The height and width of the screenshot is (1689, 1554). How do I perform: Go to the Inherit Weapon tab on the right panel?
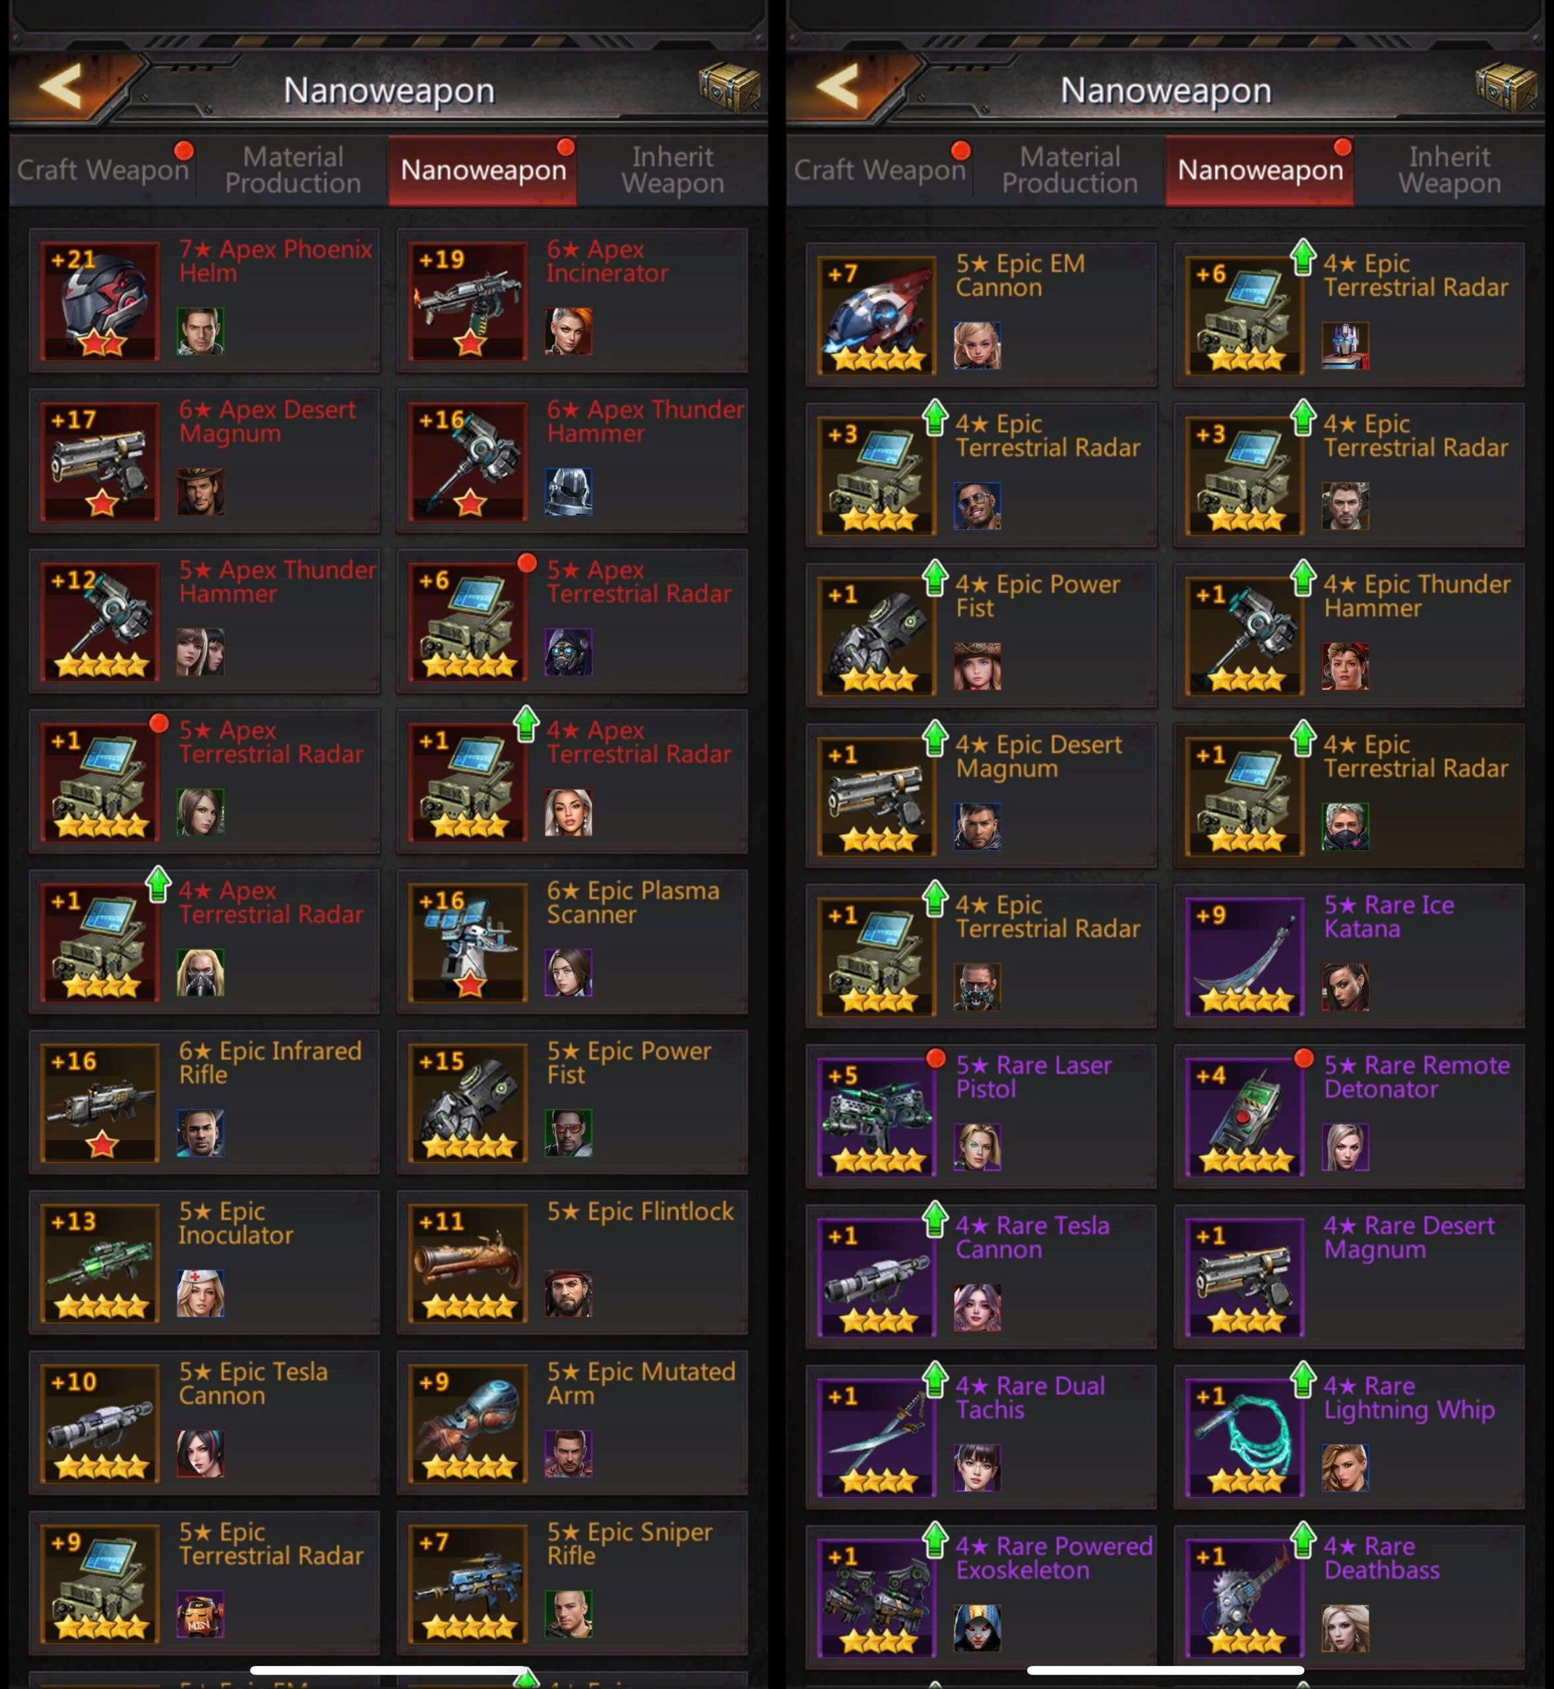pyautogui.click(x=1450, y=170)
